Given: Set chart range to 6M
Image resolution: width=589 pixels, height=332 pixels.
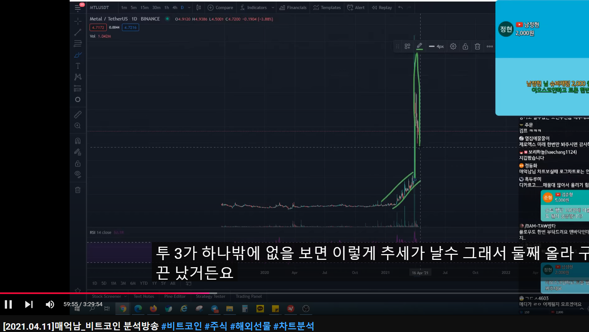Looking at the screenshot, I should point(133,283).
